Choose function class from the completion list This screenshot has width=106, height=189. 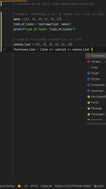point(96,91)
